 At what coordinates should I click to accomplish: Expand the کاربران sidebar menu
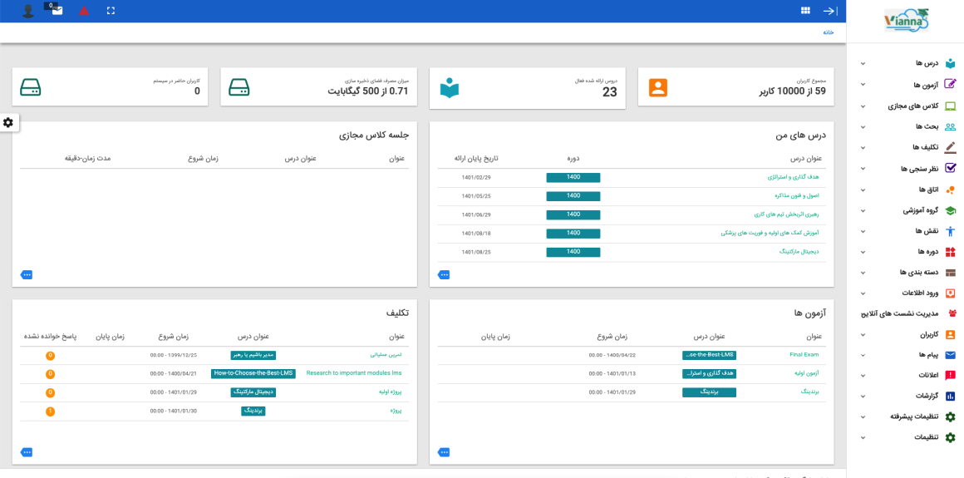[863, 335]
